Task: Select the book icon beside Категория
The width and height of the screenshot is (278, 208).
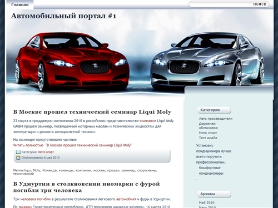Action: (x=18, y=152)
